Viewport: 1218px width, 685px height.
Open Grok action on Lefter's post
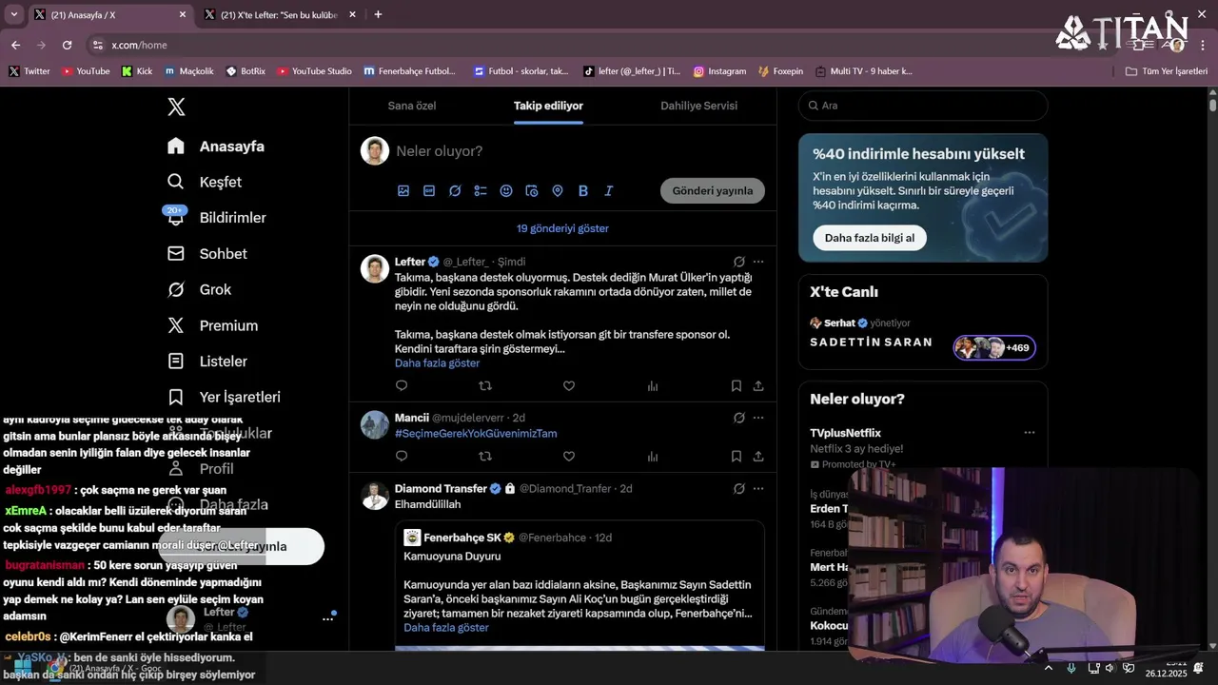coord(739,262)
